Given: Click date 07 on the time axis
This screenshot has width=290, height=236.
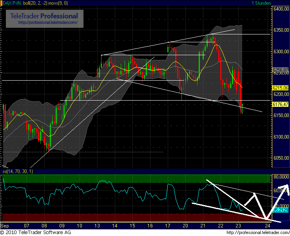Looking at the screenshot, I should 27,226.
